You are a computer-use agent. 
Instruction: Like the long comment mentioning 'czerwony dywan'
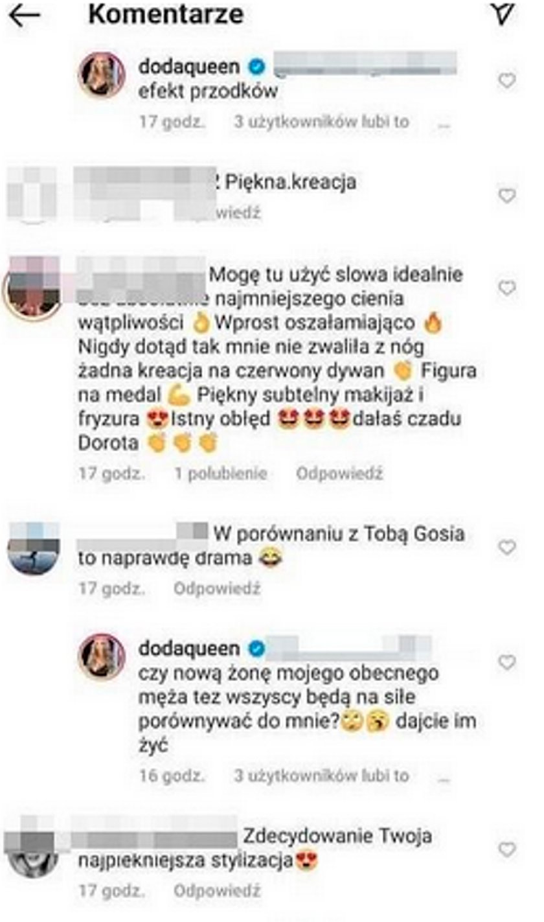(506, 288)
